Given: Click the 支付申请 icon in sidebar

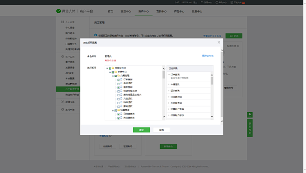Looking at the screenshot, I should (63, 109).
